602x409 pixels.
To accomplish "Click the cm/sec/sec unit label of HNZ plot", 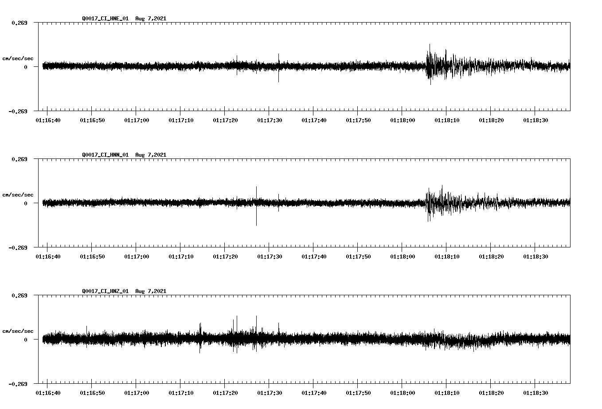I will [x=18, y=331].
